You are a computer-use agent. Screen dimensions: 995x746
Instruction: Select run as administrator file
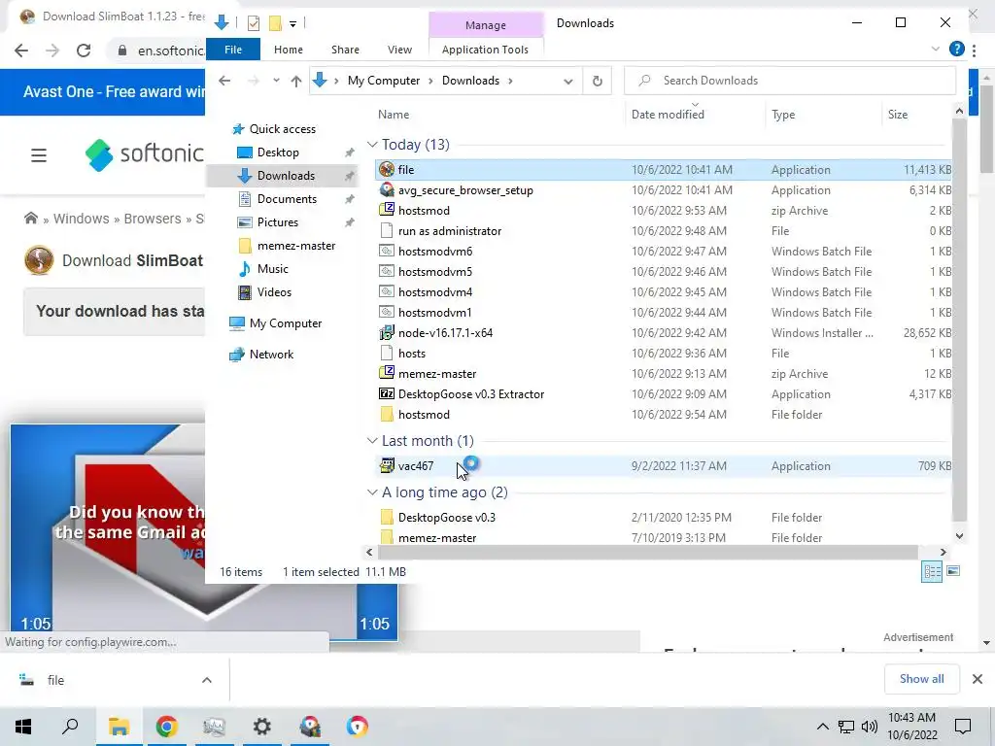tap(449, 231)
